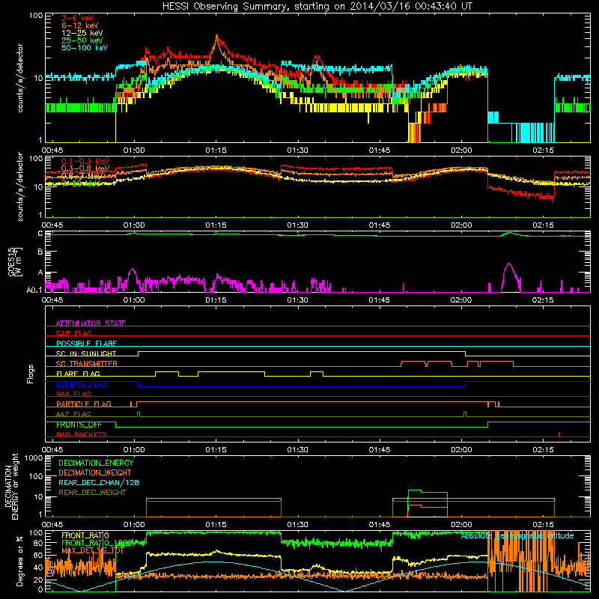This screenshot has height=599, width=599.
Task: Click the Absolute geomagnetic latitude label
Action: (517, 535)
